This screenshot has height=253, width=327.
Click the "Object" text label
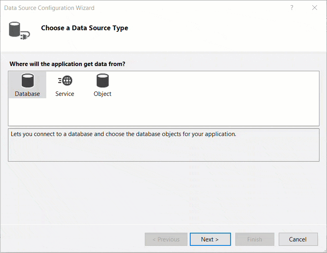coord(102,94)
